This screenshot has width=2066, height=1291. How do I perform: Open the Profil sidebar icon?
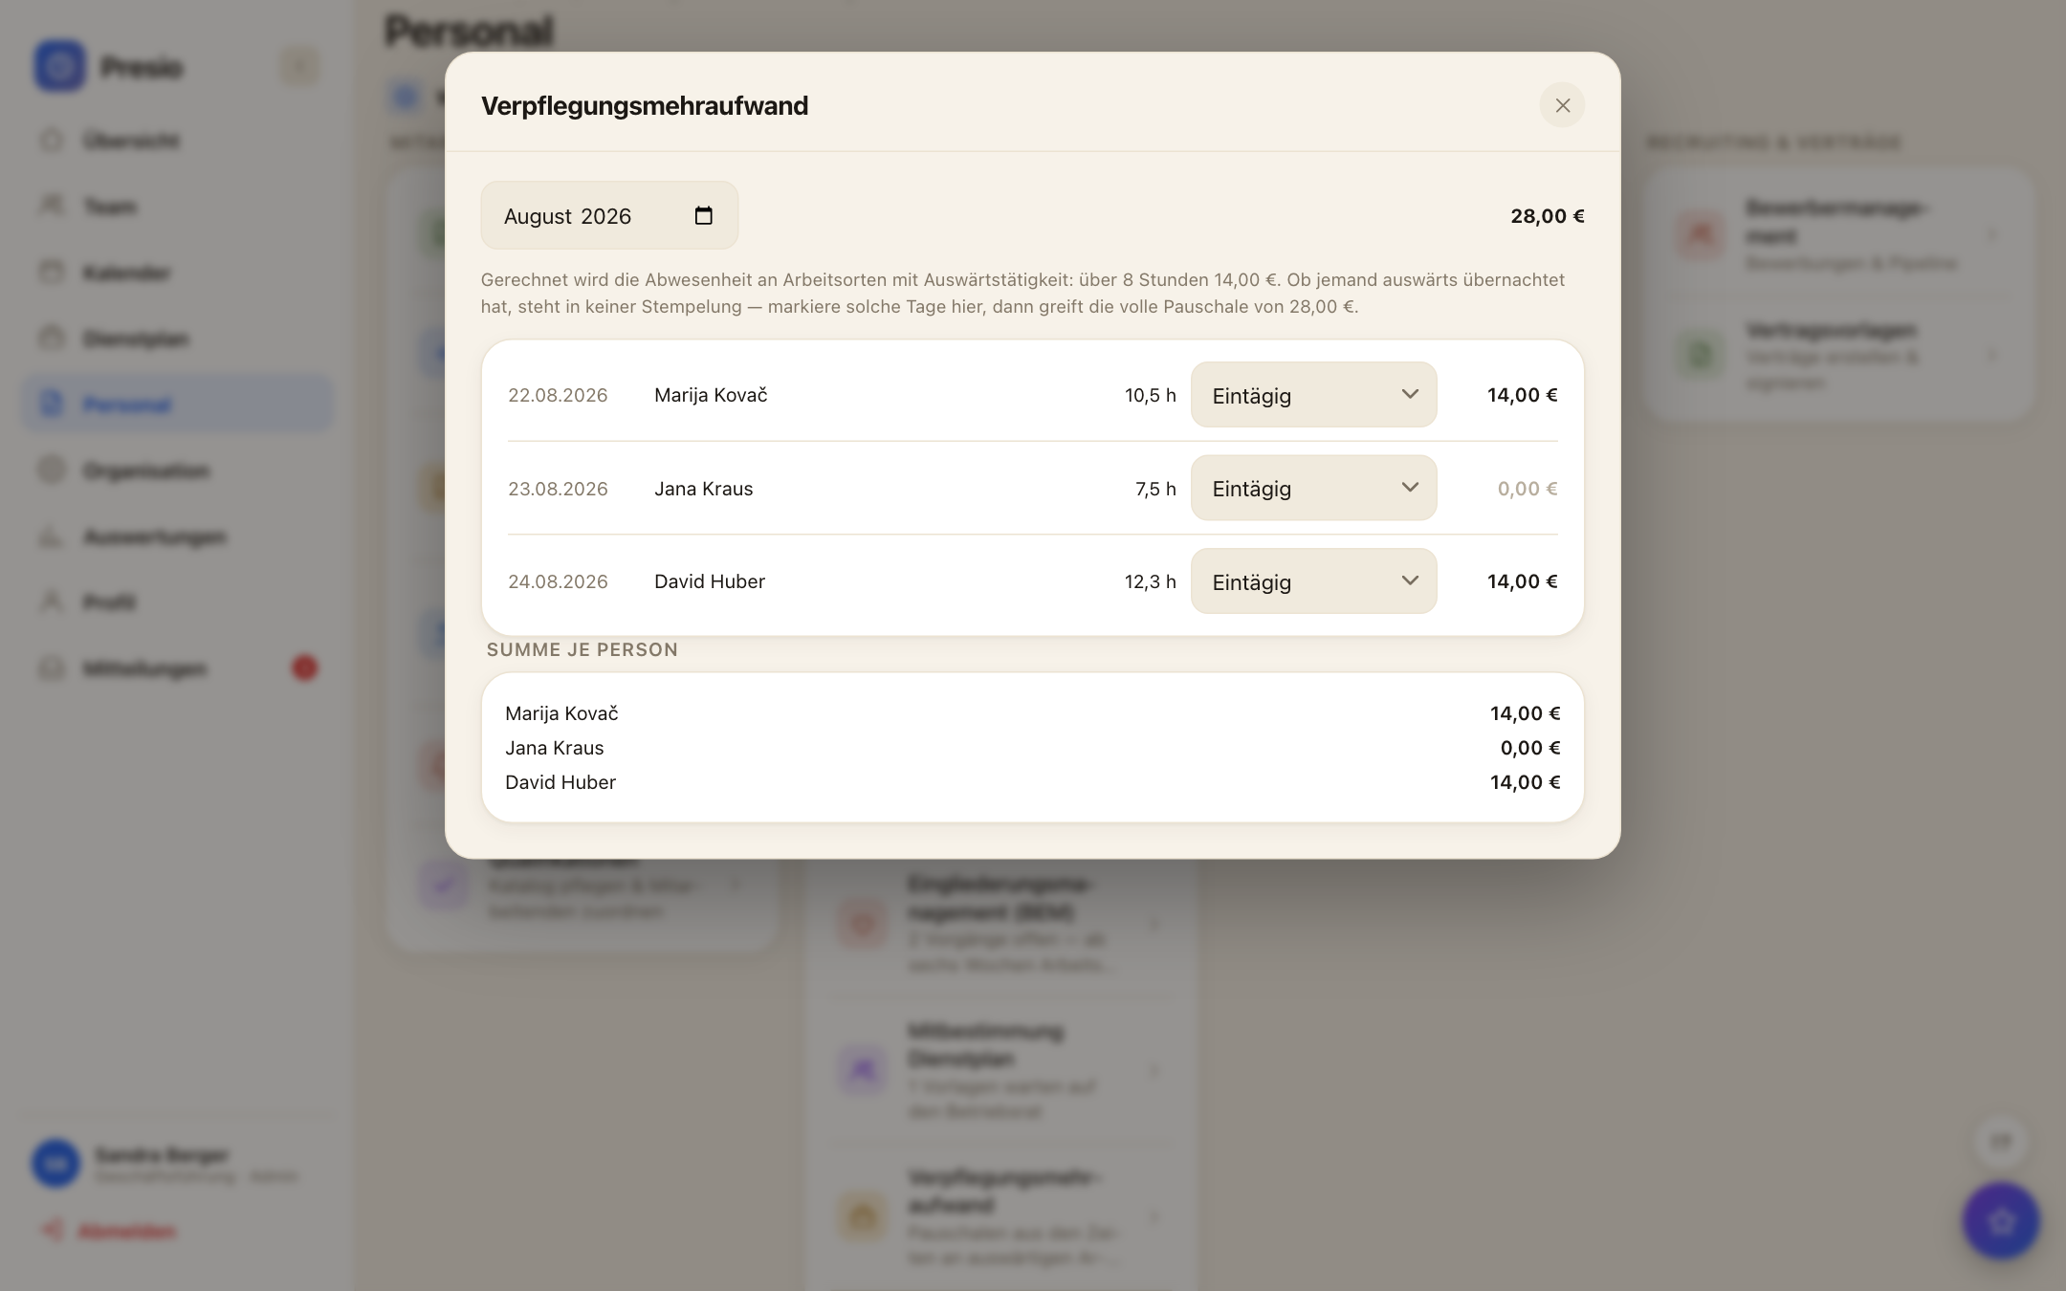tap(52, 602)
